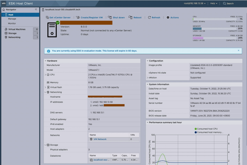Open the localhost-esx datastore link
Screen dimensions: 247x165
coord(101,160)
